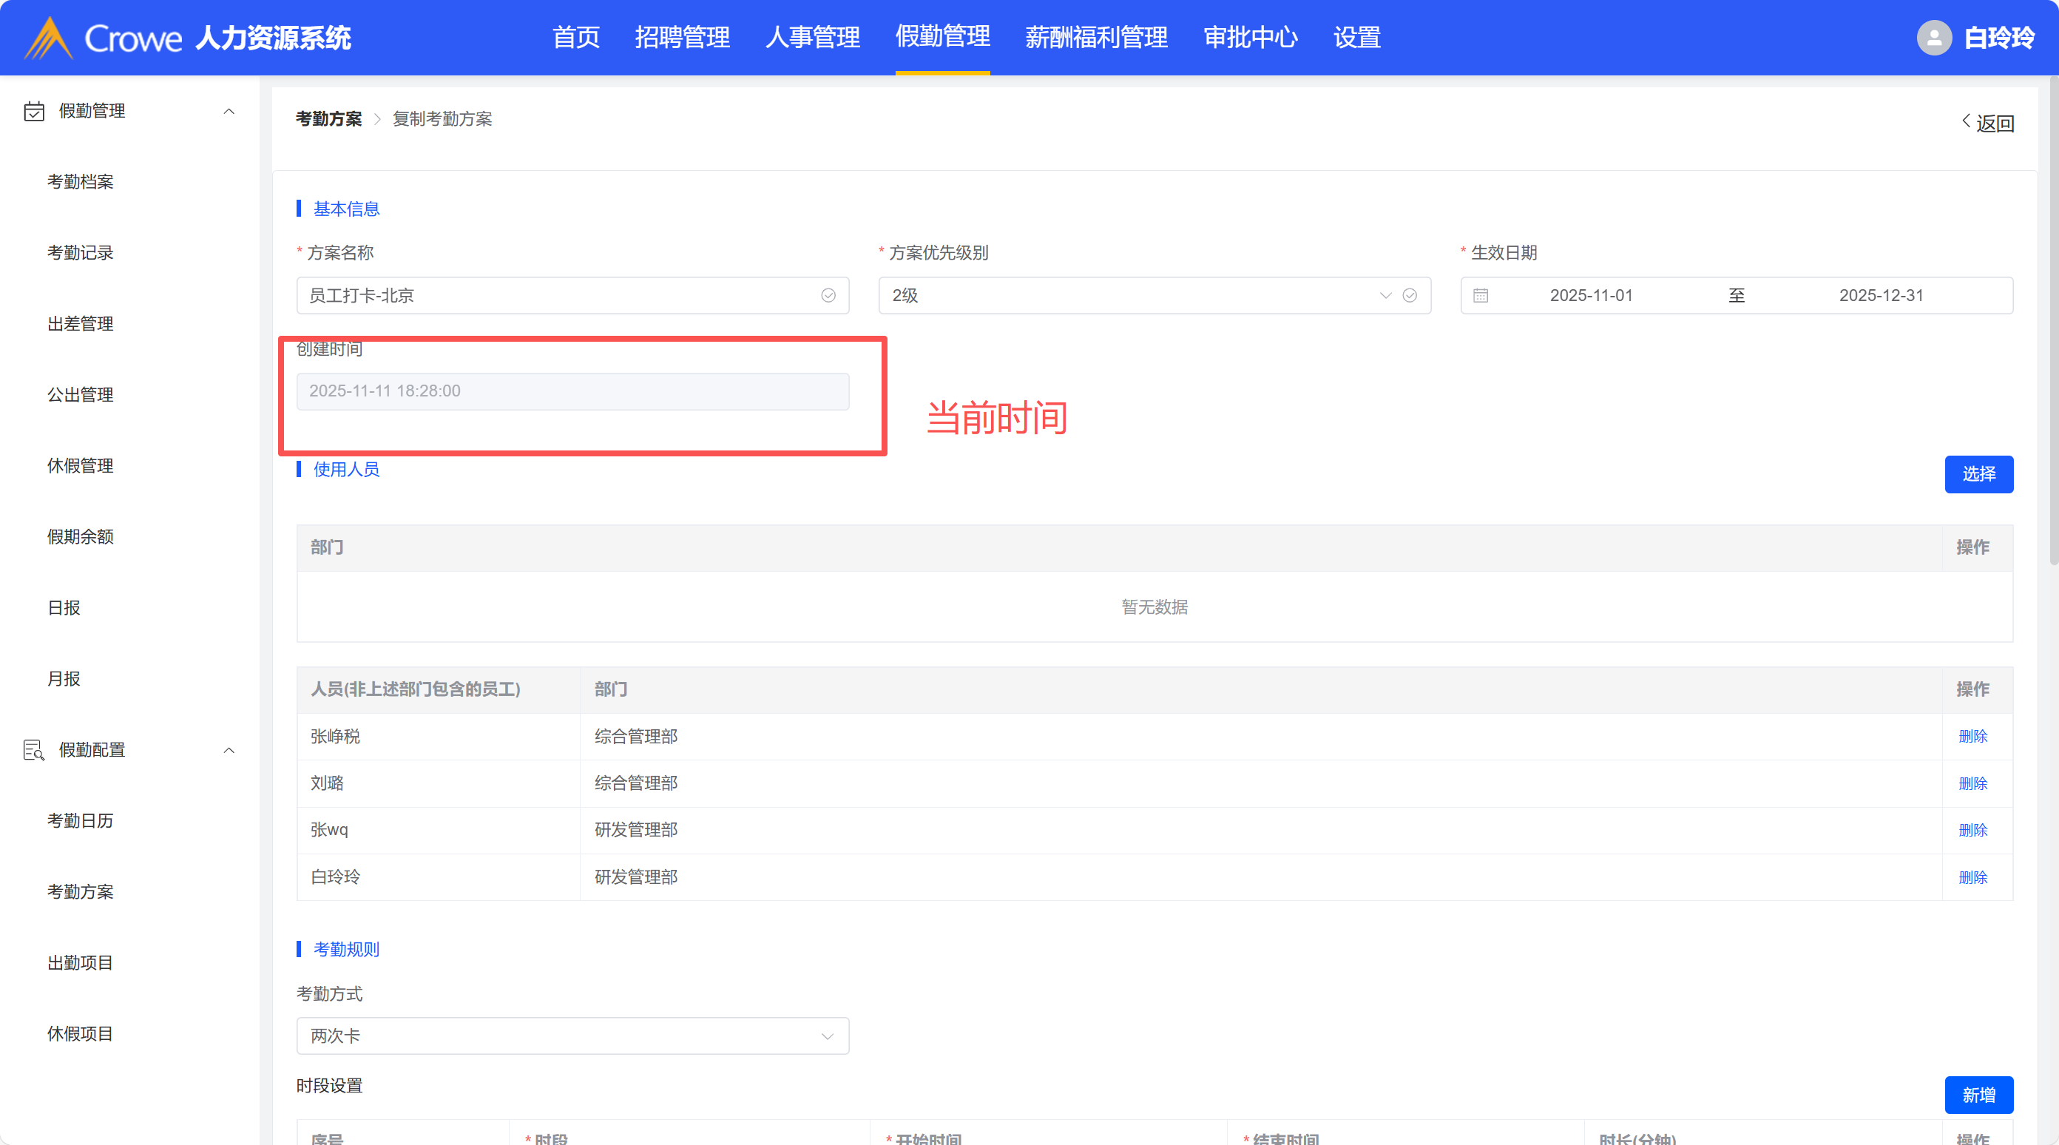
Task: Click the 方案名称 input field
Action: (560, 296)
